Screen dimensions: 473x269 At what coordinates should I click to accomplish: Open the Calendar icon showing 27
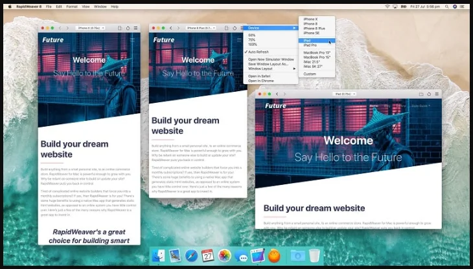[207, 256]
